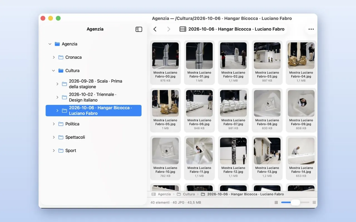This screenshot has height=222, width=356.
Task: Click the Triennale Design italiano folder icon
Action: coord(65,97)
